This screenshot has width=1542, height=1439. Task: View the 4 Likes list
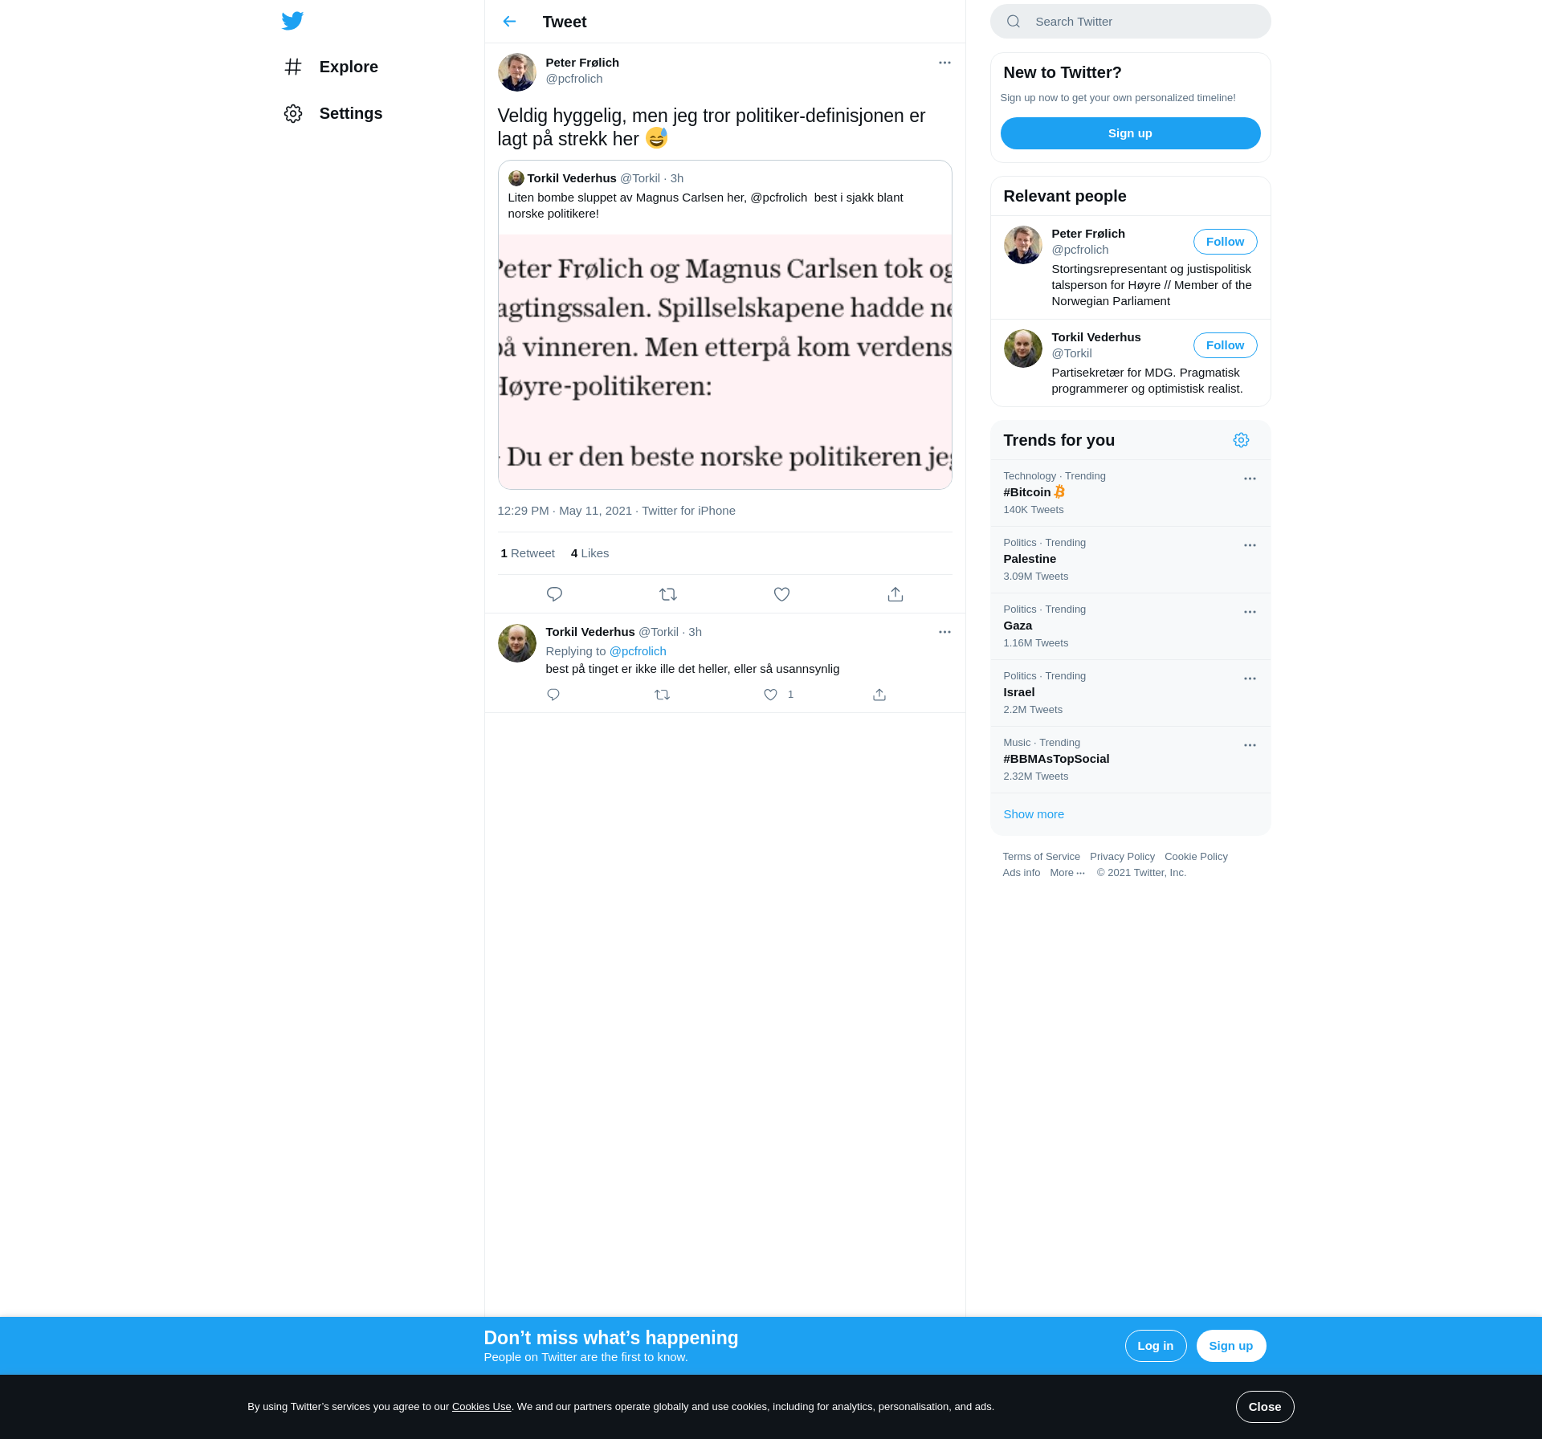point(589,553)
